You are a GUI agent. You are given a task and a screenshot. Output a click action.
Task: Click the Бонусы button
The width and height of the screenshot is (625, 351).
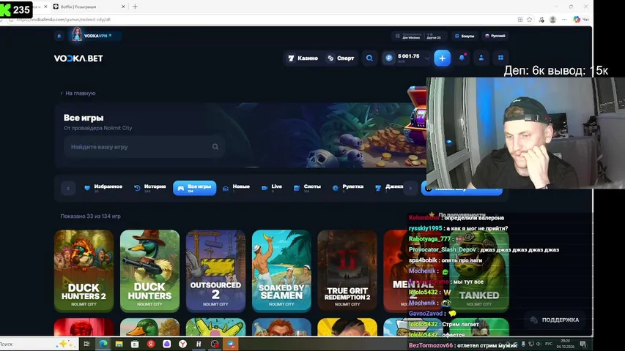click(x=465, y=36)
